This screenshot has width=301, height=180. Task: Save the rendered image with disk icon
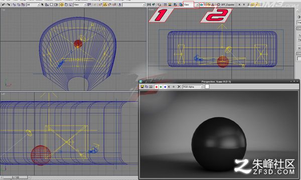pyautogui.click(x=142, y=87)
